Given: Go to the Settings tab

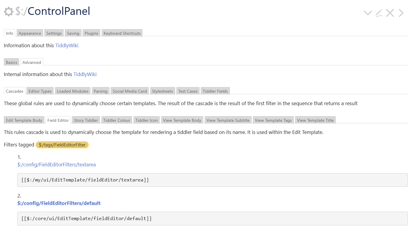Looking at the screenshot, I should click(54, 33).
